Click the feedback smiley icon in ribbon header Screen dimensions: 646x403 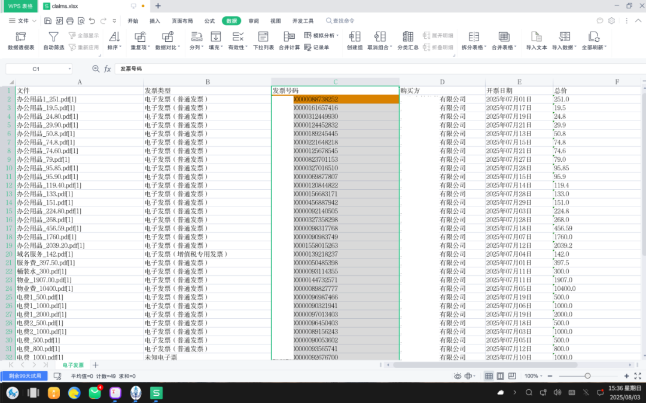click(x=600, y=20)
